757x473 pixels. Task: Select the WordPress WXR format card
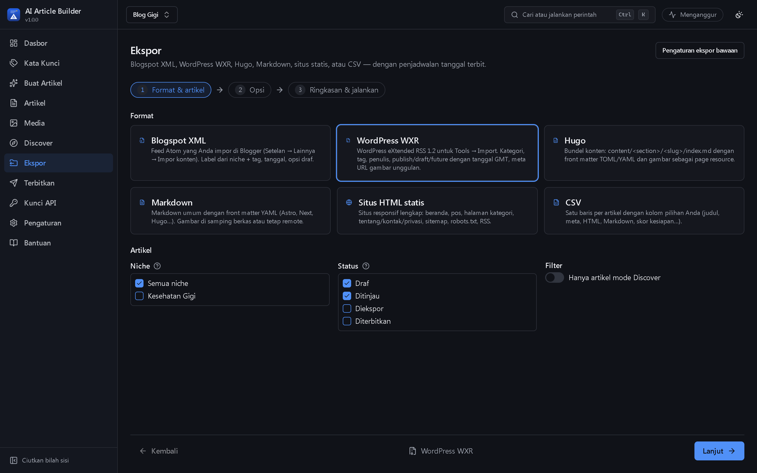coord(437,153)
